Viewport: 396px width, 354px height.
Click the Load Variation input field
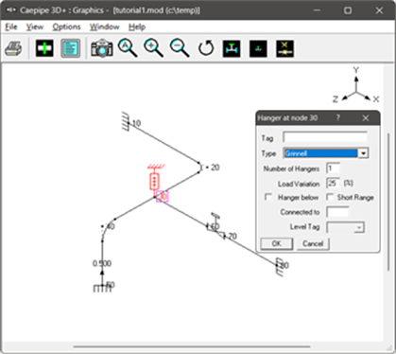[334, 184]
